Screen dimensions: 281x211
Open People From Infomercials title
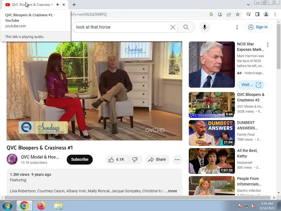pos(249,181)
